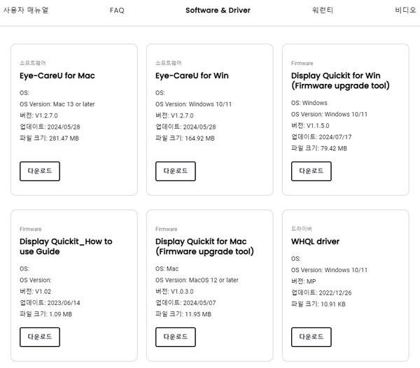Click the 드라이버 label above WHQL driver

(301, 229)
